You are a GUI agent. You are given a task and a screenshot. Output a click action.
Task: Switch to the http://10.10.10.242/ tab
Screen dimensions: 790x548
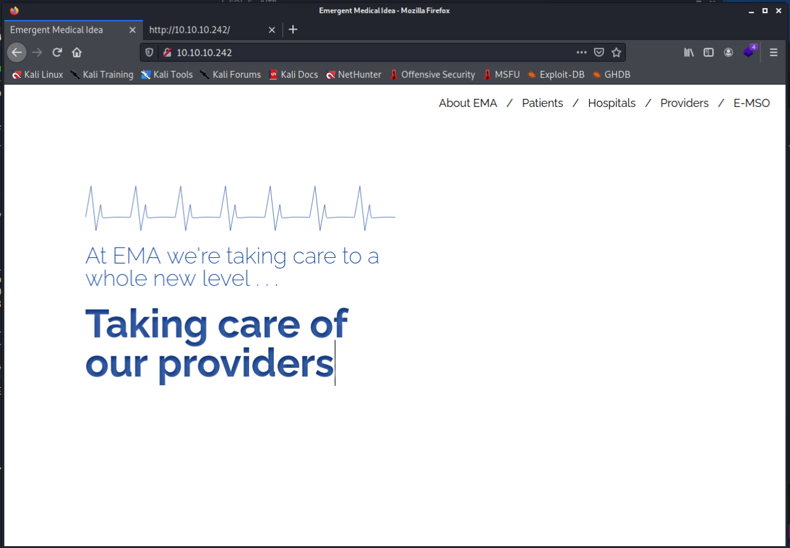tap(204, 30)
